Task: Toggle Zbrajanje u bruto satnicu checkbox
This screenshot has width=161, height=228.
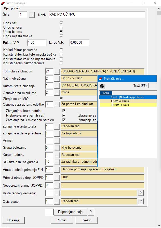Action: 64,111
